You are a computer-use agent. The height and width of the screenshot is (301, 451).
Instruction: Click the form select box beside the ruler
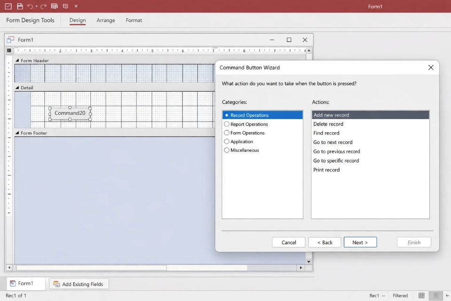coord(9,50)
